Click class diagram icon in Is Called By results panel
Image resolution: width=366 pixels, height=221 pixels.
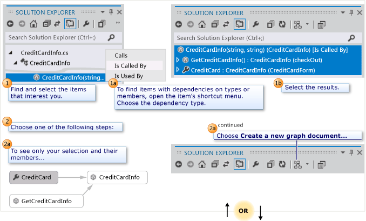(x=321, y=25)
